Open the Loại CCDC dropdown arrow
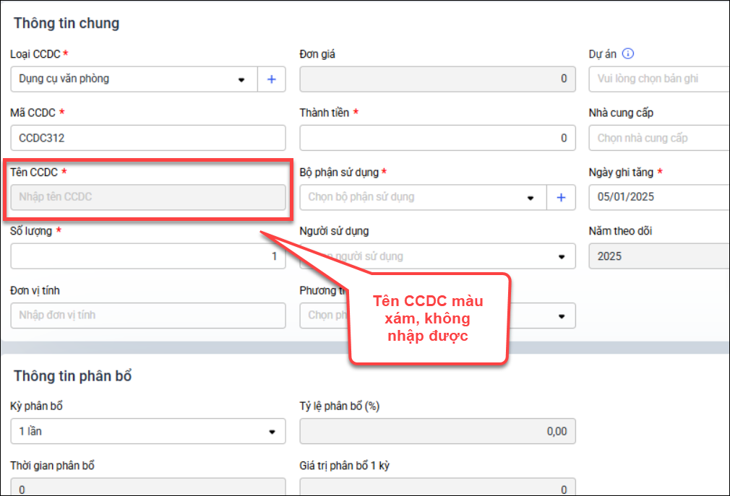Image resolution: width=730 pixels, height=496 pixels. pyautogui.click(x=242, y=79)
